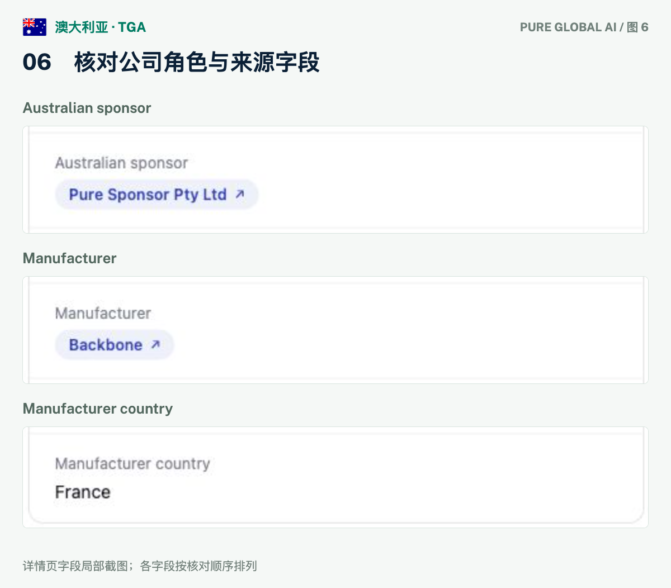
Task: Click the 澳大利亚 · TGA header text
Action: click(101, 27)
